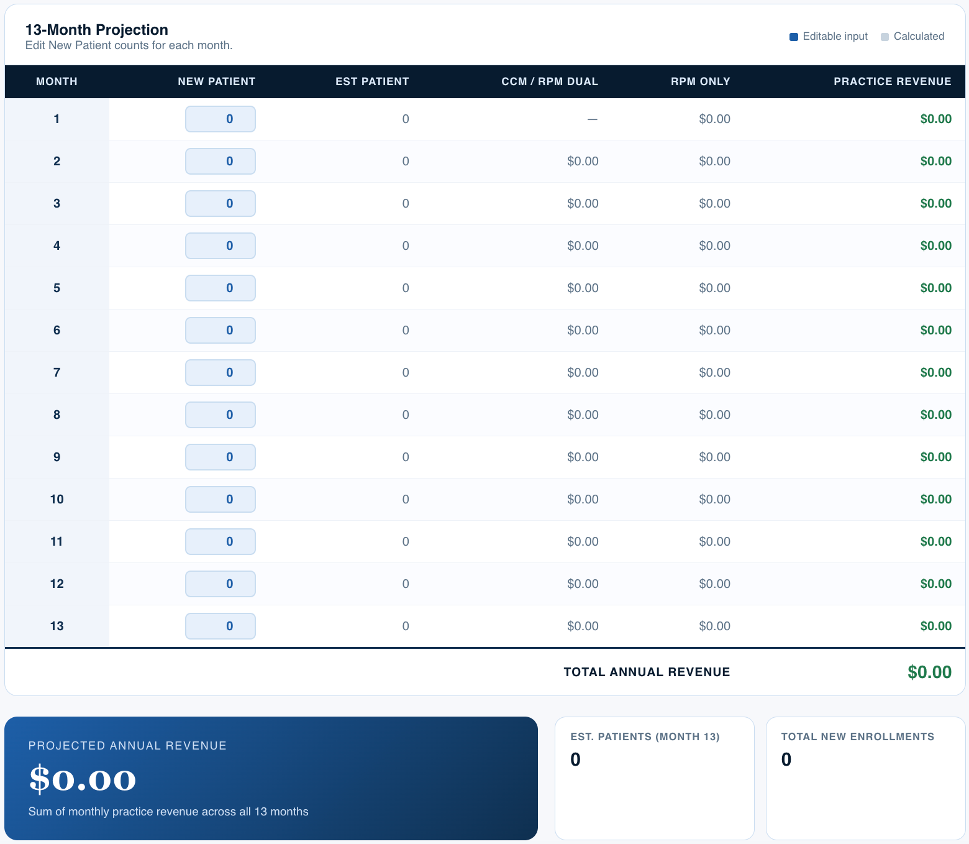Click the PROJECTED ANNUAL REVENUE card title
The width and height of the screenshot is (969, 844).
pyautogui.click(x=127, y=746)
